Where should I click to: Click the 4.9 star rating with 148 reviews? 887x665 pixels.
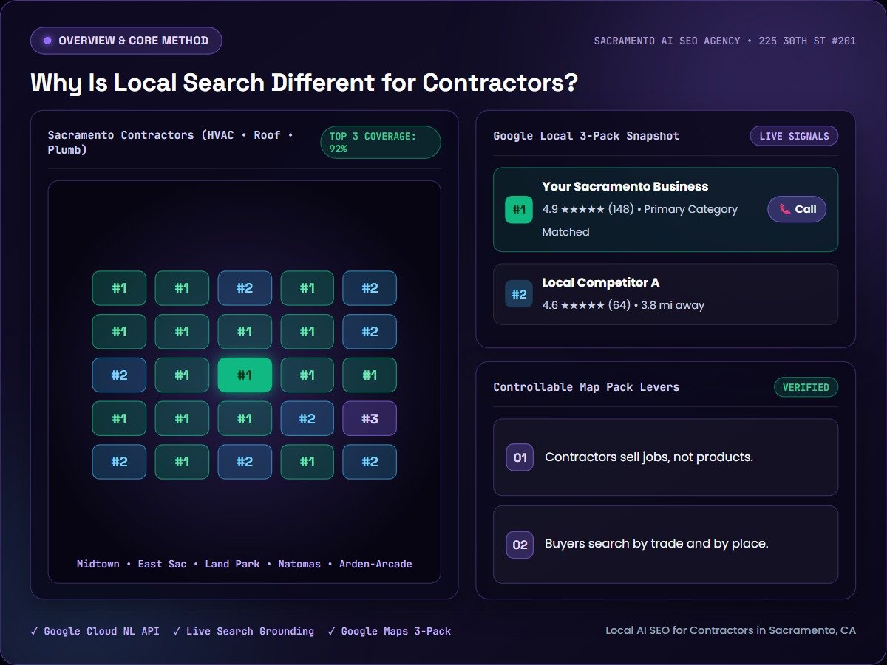point(640,220)
